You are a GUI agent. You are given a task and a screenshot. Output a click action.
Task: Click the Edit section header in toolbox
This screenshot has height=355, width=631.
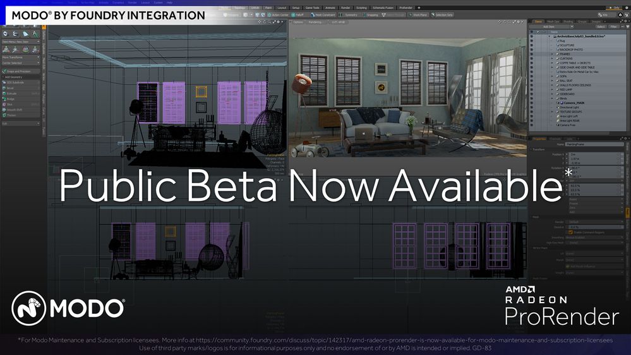[x=21, y=124]
